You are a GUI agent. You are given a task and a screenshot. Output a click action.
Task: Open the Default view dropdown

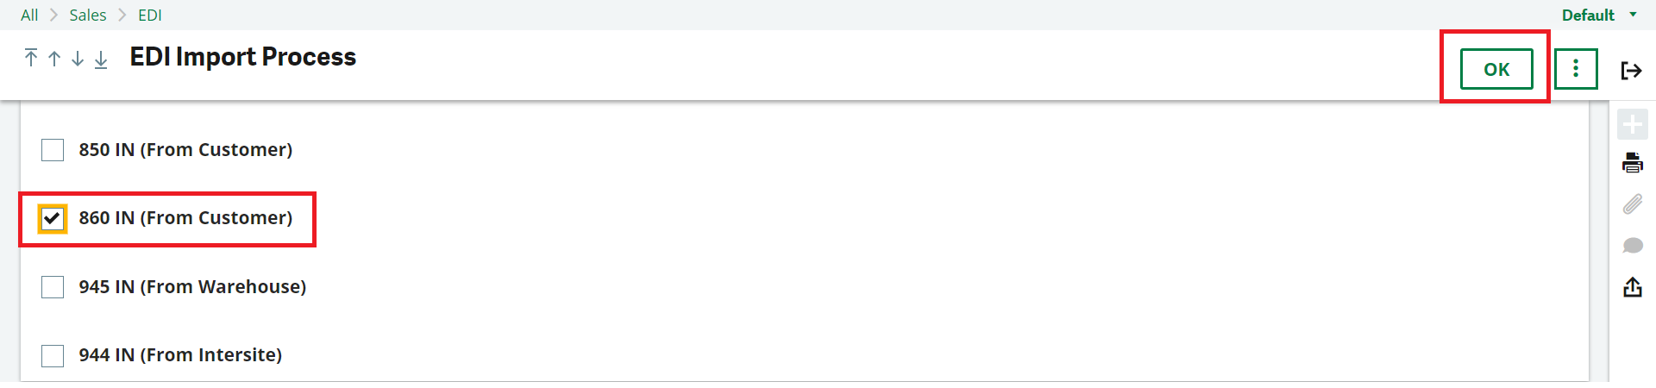[x=1599, y=15]
